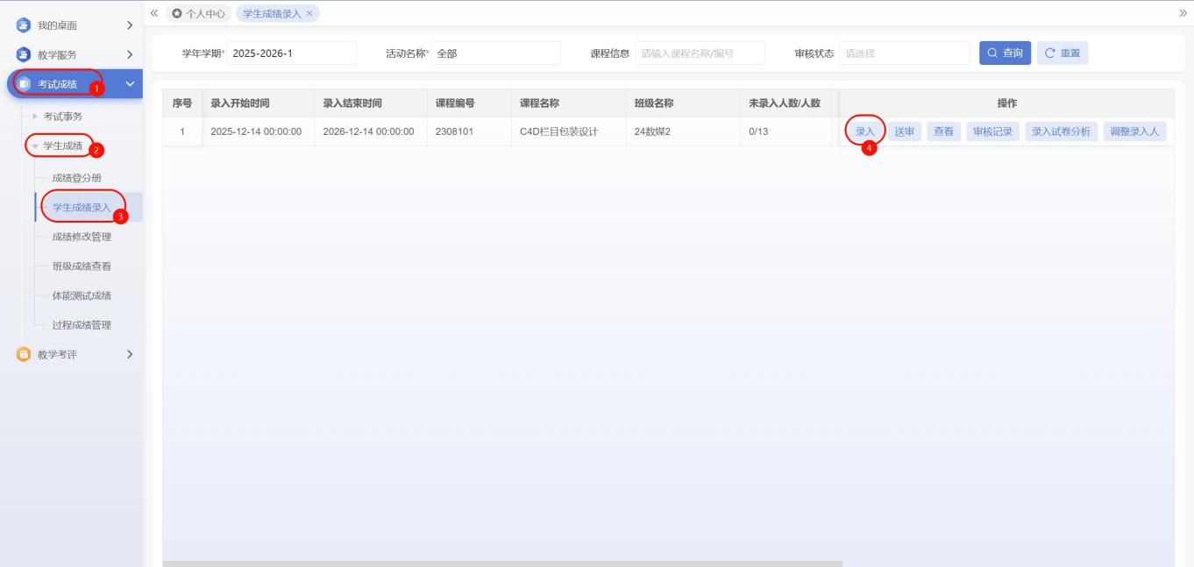Click 录入 for the C4D栏目包装设计 course

(865, 131)
